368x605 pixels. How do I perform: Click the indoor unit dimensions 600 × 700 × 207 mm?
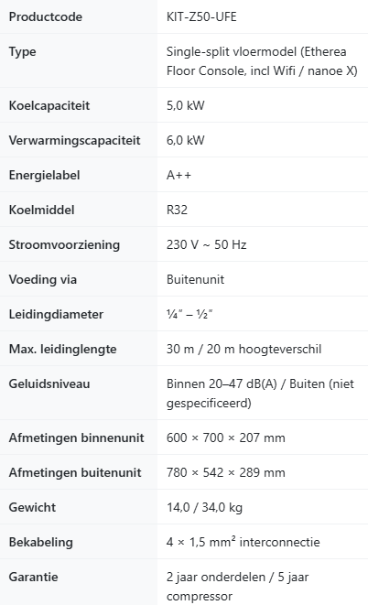click(226, 438)
